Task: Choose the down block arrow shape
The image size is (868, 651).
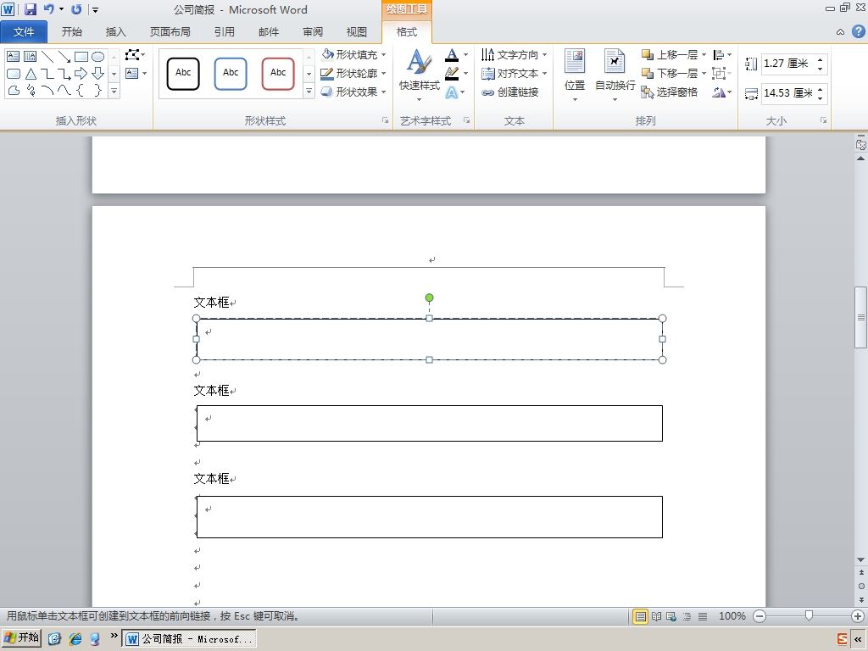Action: tap(98, 74)
